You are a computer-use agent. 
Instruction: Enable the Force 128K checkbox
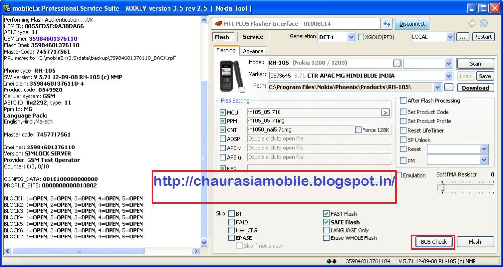(358, 130)
